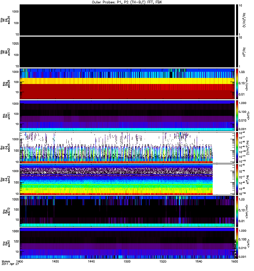Viewport: 254px width, 271px height.
Task: Select the thc fbk scm1 bottom spectrogram
Action: click(127, 243)
